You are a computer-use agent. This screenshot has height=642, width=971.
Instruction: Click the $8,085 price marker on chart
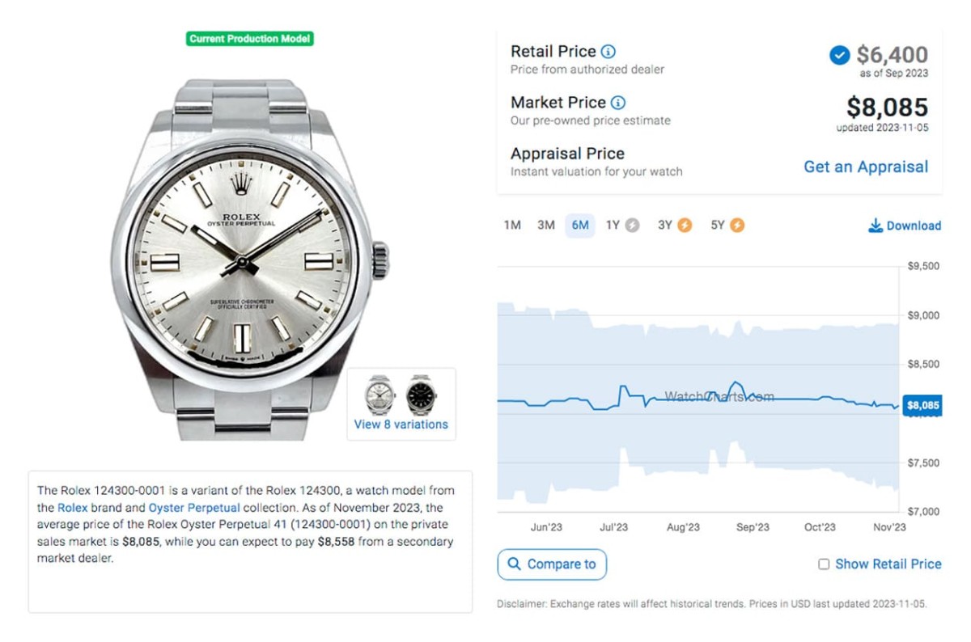click(x=923, y=406)
